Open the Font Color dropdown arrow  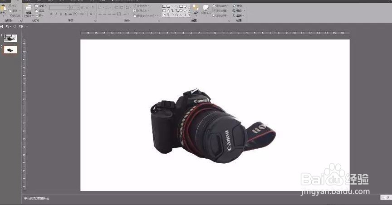click(94, 14)
